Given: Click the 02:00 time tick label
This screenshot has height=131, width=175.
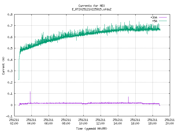Looking at the screenshot, I should pos(14,121).
